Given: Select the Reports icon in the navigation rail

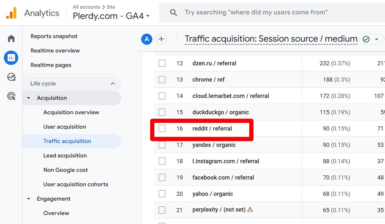Looking at the screenshot, I should pyautogui.click(x=11, y=58).
